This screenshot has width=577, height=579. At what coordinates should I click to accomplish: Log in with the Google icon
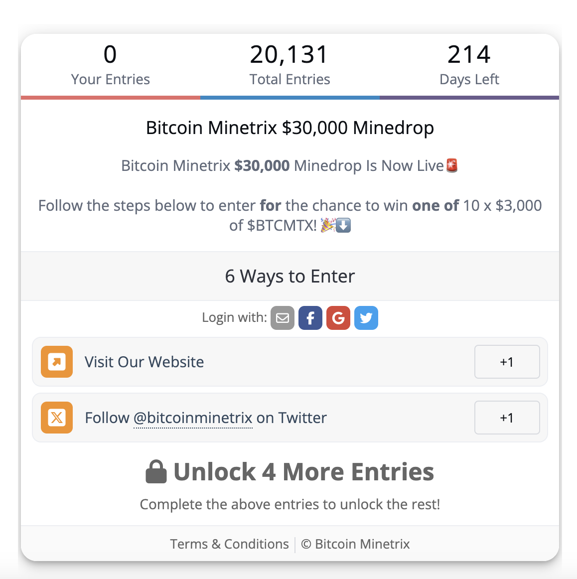pyautogui.click(x=338, y=317)
